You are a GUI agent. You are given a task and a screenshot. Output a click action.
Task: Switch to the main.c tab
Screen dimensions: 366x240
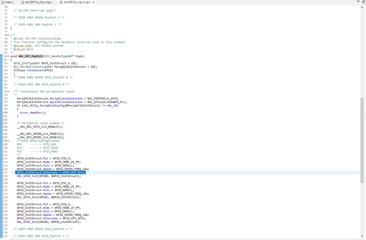(7, 2)
